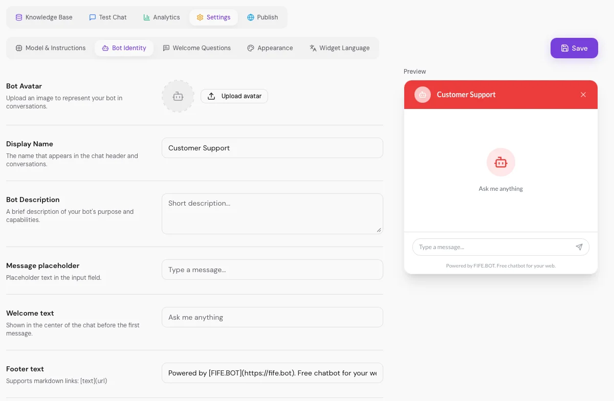Click the Footer text input field
Image resolution: width=614 pixels, height=401 pixels.
[272, 373]
